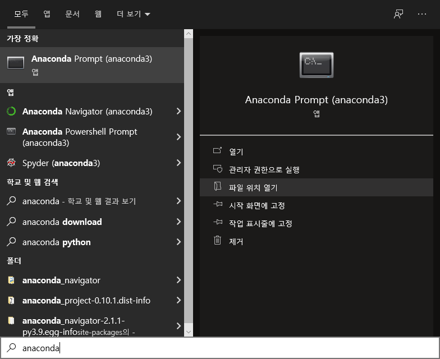
Task: Expand 'anaconda - 학교 및 웹 결과 보기' chevron
Action: (178, 201)
